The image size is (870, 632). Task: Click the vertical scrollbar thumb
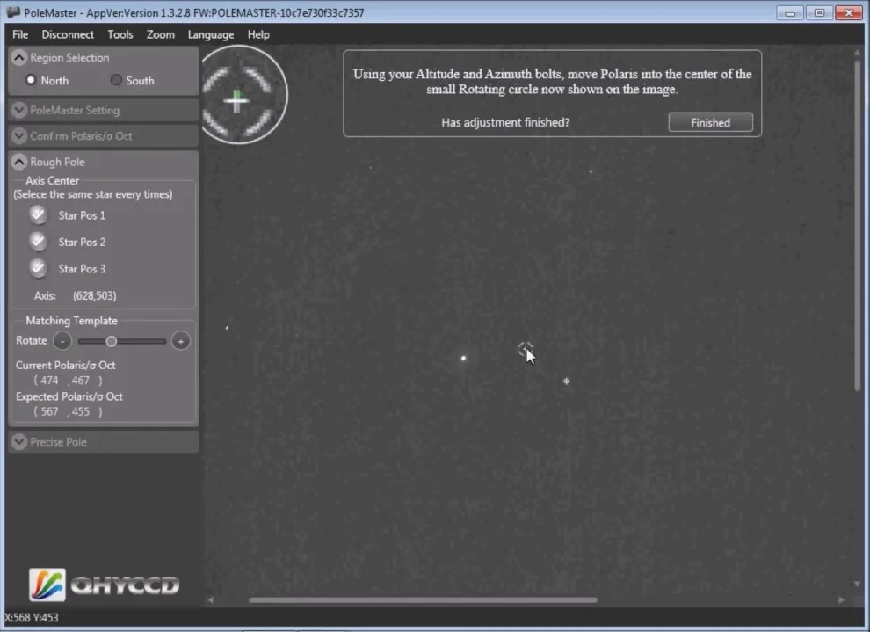pos(858,226)
